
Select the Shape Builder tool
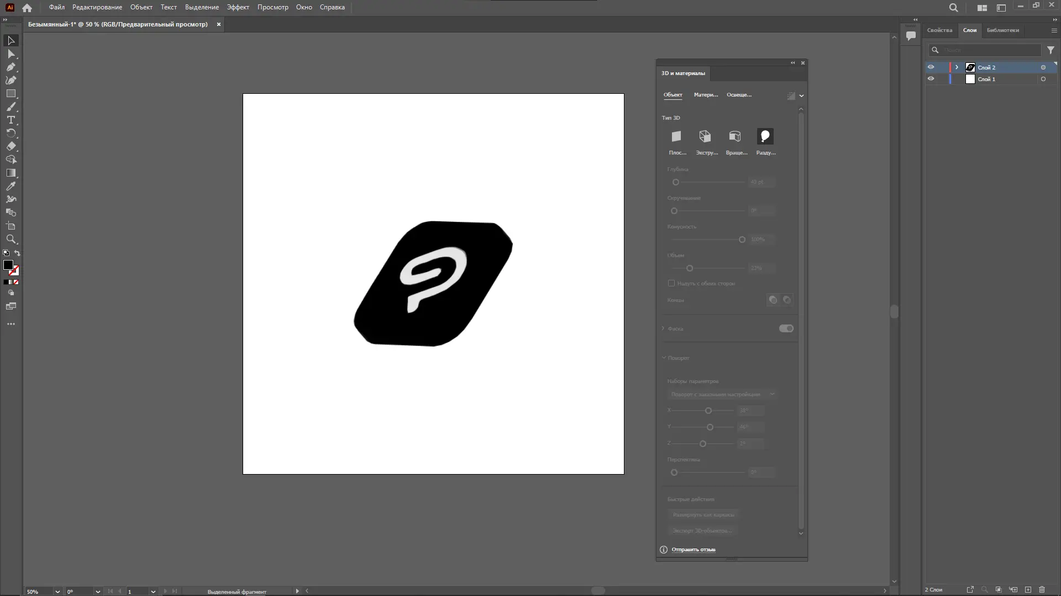pos(10,160)
